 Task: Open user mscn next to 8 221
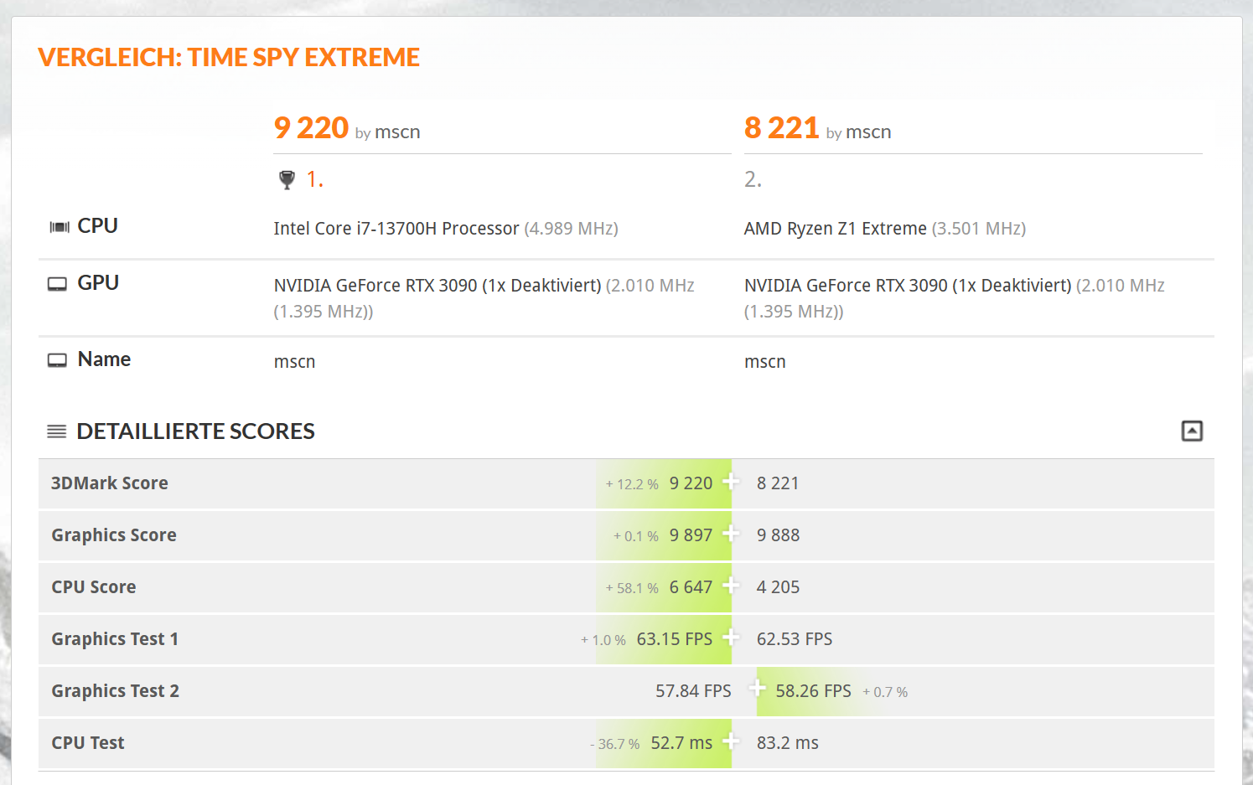coord(868,132)
